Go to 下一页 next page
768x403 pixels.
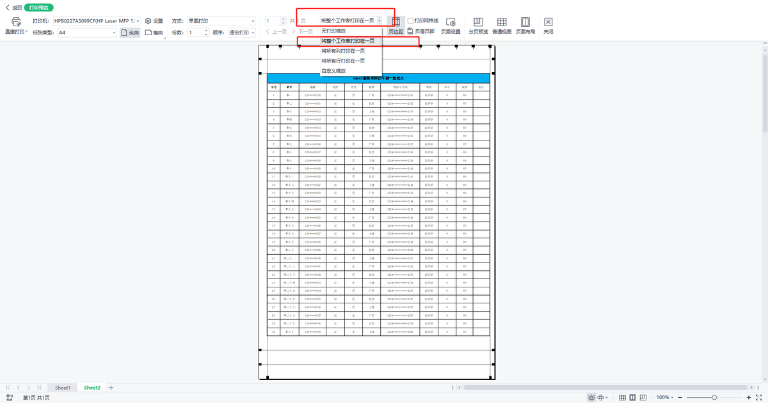[301, 31]
